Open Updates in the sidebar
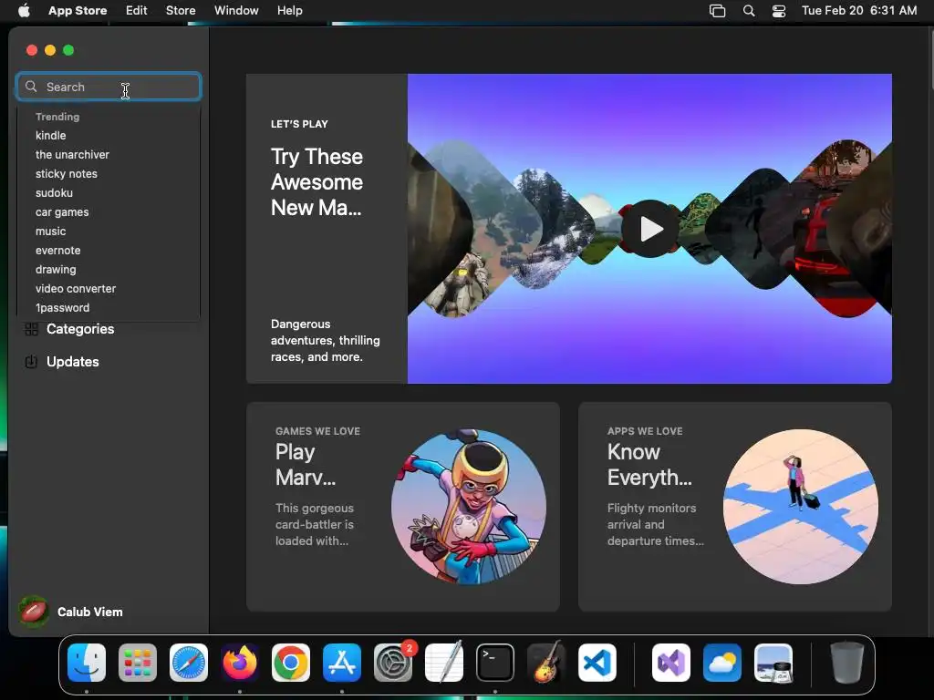This screenshot has height=700, width=934. coord(73,362)
